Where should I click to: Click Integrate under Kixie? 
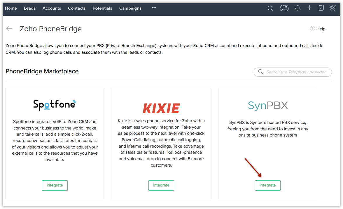click(x=161, y=185)
